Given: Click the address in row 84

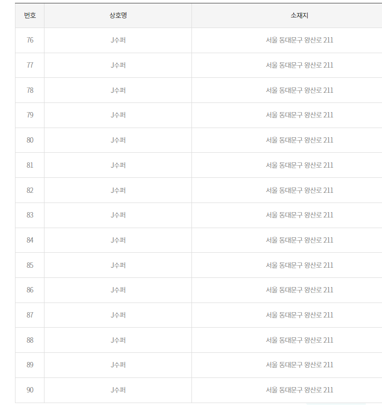Looking at the screenshot, I should pyautogui.click(x=299, y=240).
